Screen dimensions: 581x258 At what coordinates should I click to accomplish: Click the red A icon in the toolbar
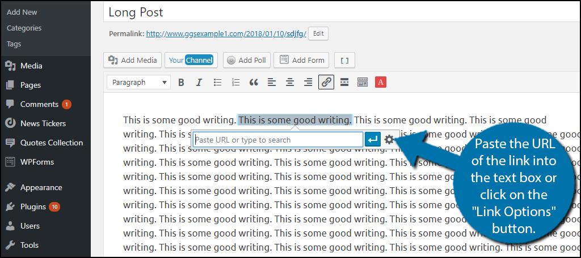coord(381,83)
